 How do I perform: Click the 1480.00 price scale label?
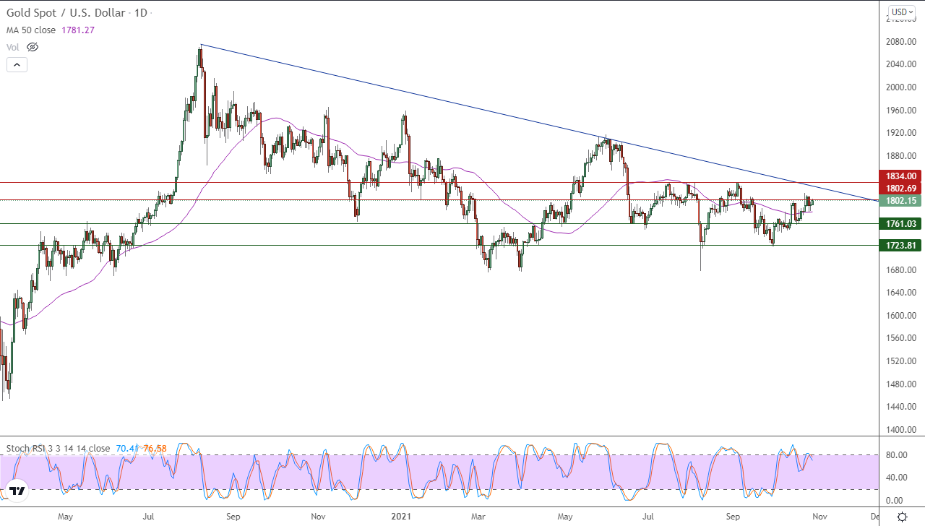tap(902, 384)
